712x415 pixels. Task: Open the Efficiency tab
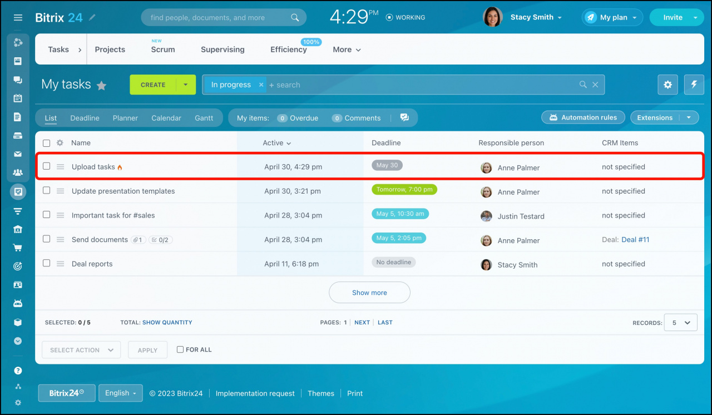pyautogui.click(x=289, y=50)
